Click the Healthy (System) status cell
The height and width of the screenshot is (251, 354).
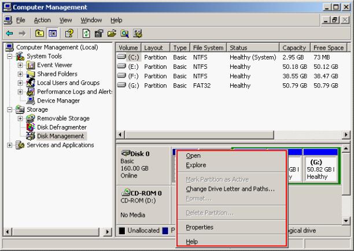pyautogui.click(x=253, y=57)
